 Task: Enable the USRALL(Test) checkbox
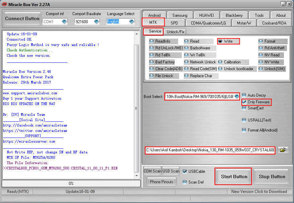pos(244,120)
